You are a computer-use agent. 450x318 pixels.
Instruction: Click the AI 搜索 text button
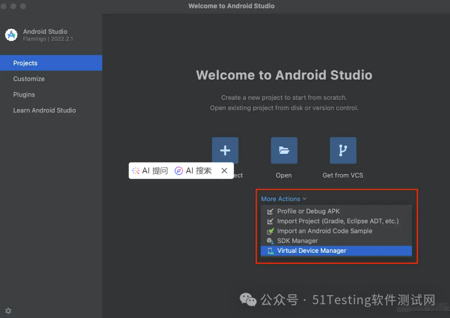click(199, 171)
